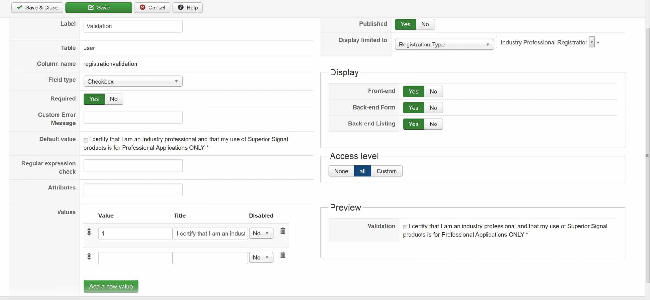Open the Registration Type dropdown
The height and width of the screenshot is (300, 650).
[x=444, y=45]
